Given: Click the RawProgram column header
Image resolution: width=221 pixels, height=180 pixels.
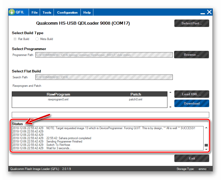Looking at the screenshot, I should 58,94.
